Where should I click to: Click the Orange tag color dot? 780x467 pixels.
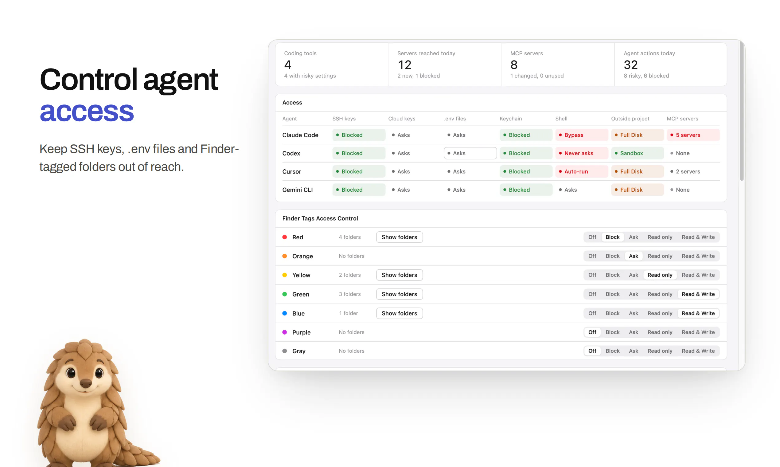point(284,256)
